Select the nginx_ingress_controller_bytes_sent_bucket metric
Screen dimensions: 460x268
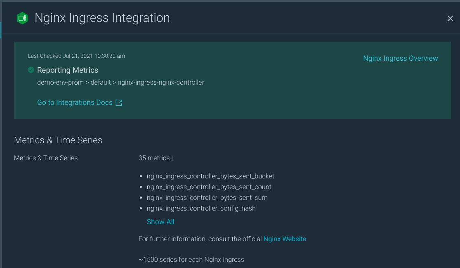(210, 176)
